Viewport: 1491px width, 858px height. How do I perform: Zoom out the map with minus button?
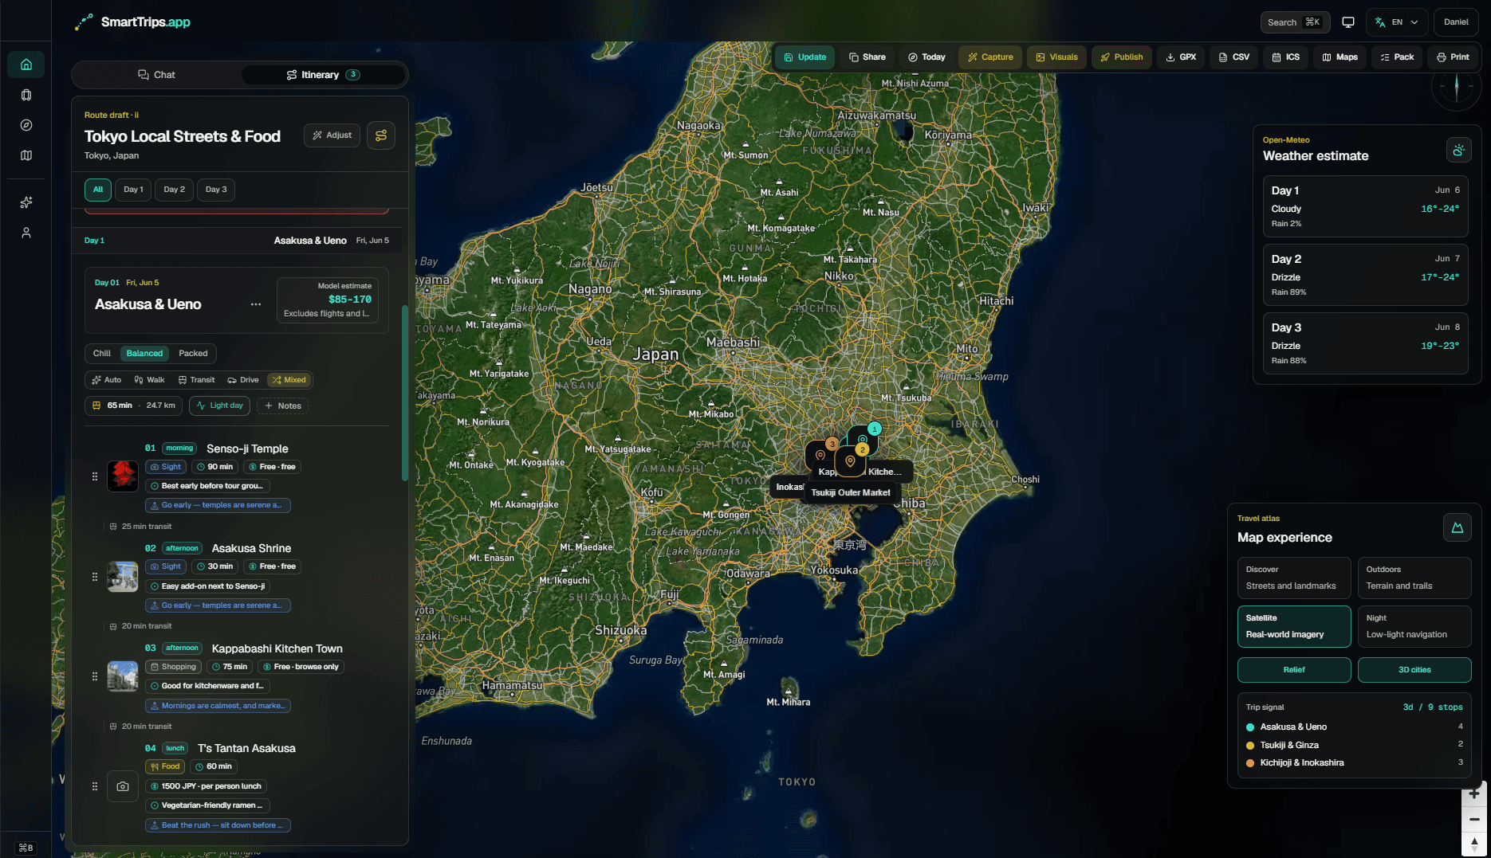click(x=1474, y=819)
